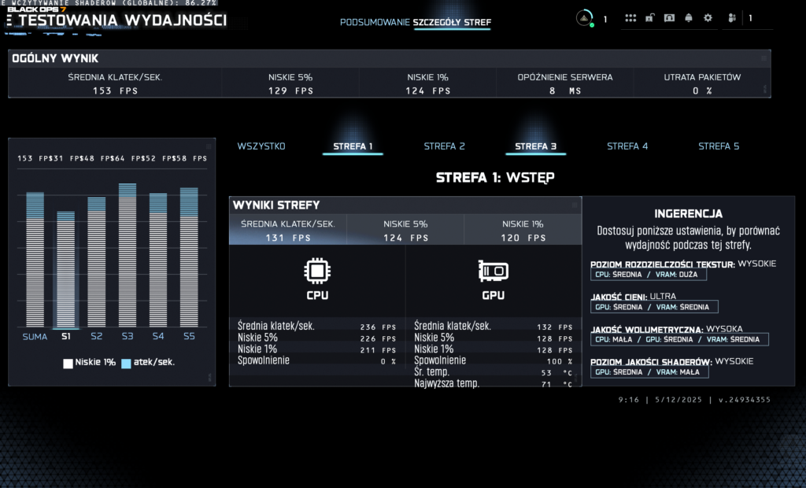Click the GPU graphics card icon
Image resolution: width=806 pixels, height=488 pixels.
(493, 272)
